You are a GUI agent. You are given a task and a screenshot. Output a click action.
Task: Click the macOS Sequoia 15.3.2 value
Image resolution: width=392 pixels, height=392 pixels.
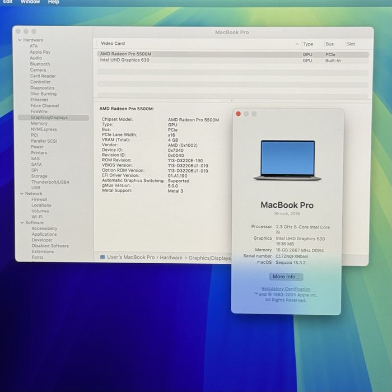coord(291,263)
